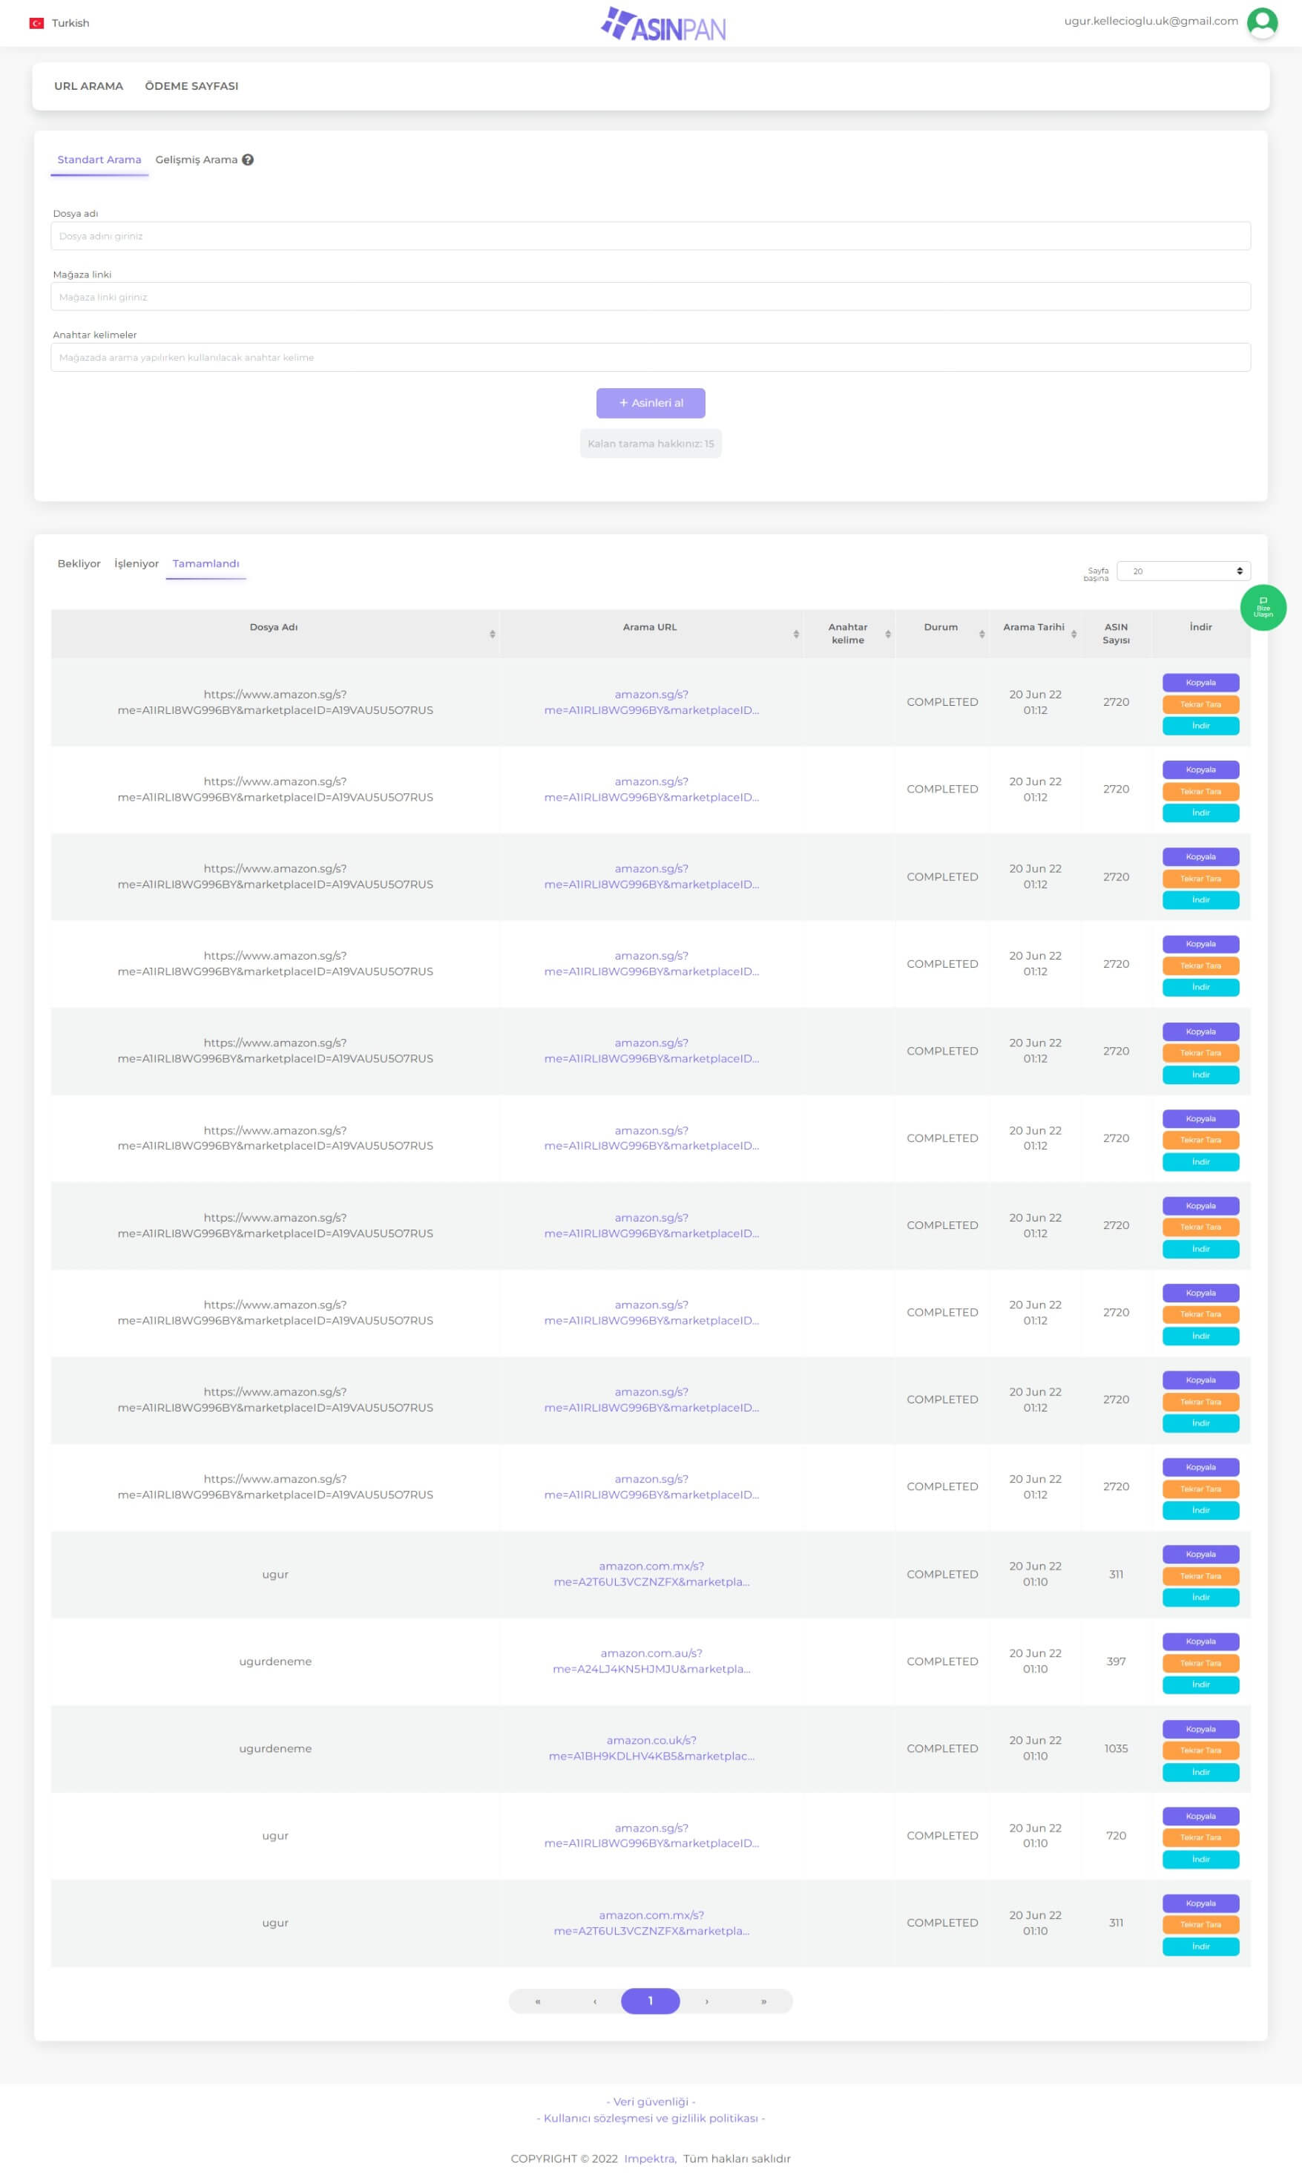This screenshot has width=1302, height=2178.
Task: Click İndir in the 397 ASIN row
Action: point(1200,1685)
